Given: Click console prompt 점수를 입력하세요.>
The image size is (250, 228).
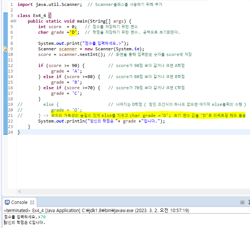Looking at the screenshot, I should (22, 217).
